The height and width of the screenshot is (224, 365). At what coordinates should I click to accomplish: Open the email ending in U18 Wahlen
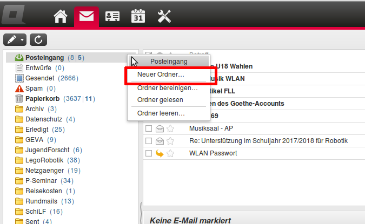click(x=231, y=66)
